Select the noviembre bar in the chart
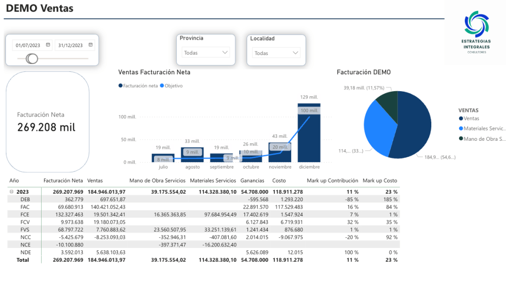The image size is (506, 284). click(x=280, y=154)
